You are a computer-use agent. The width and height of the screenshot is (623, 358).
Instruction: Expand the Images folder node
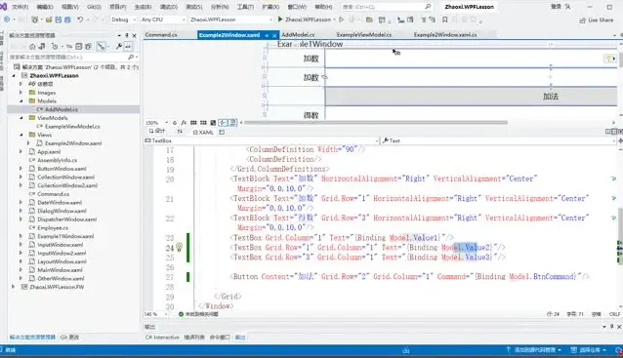[x=21, y=93]
